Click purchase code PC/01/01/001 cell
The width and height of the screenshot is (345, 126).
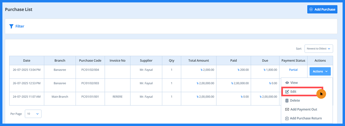(90, 97)
